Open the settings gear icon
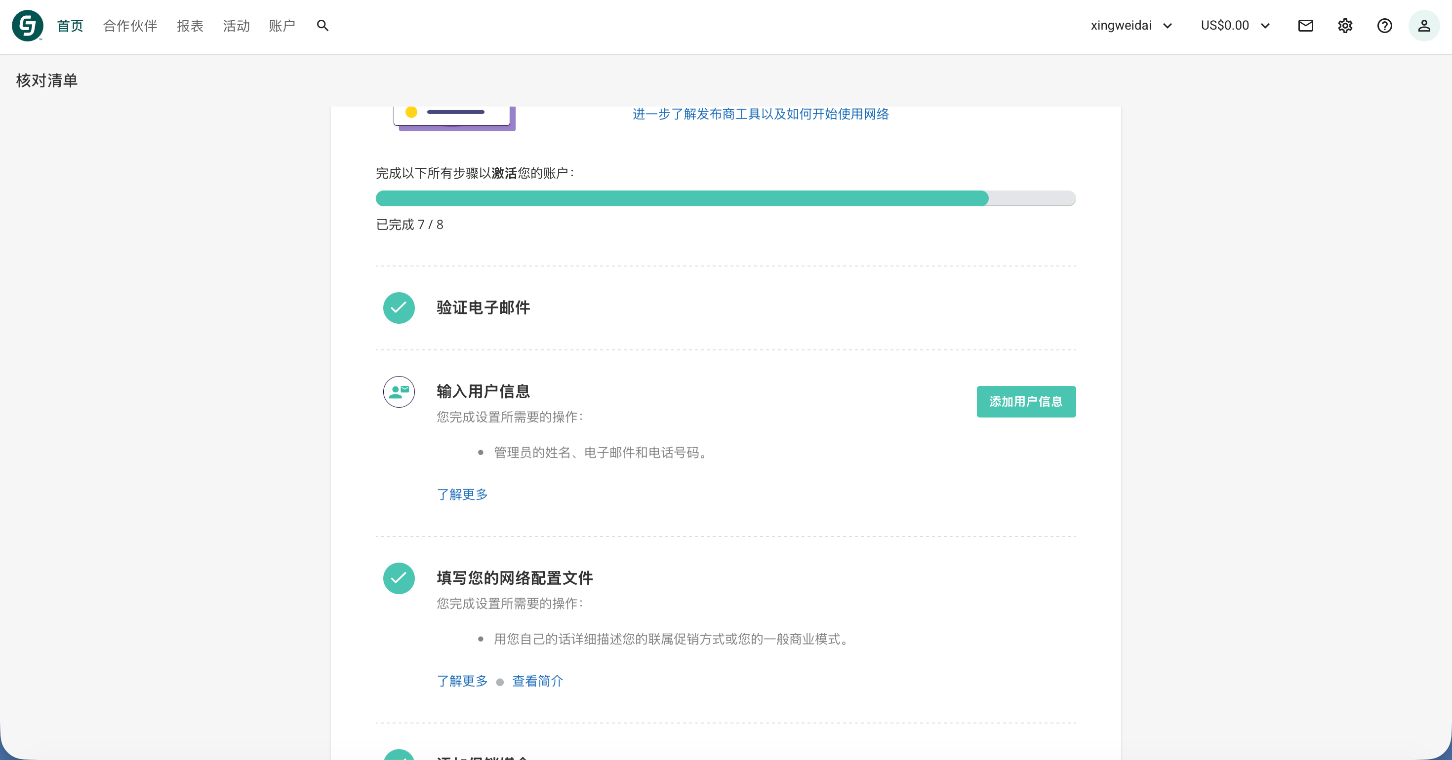 [x=1345, y=26]
